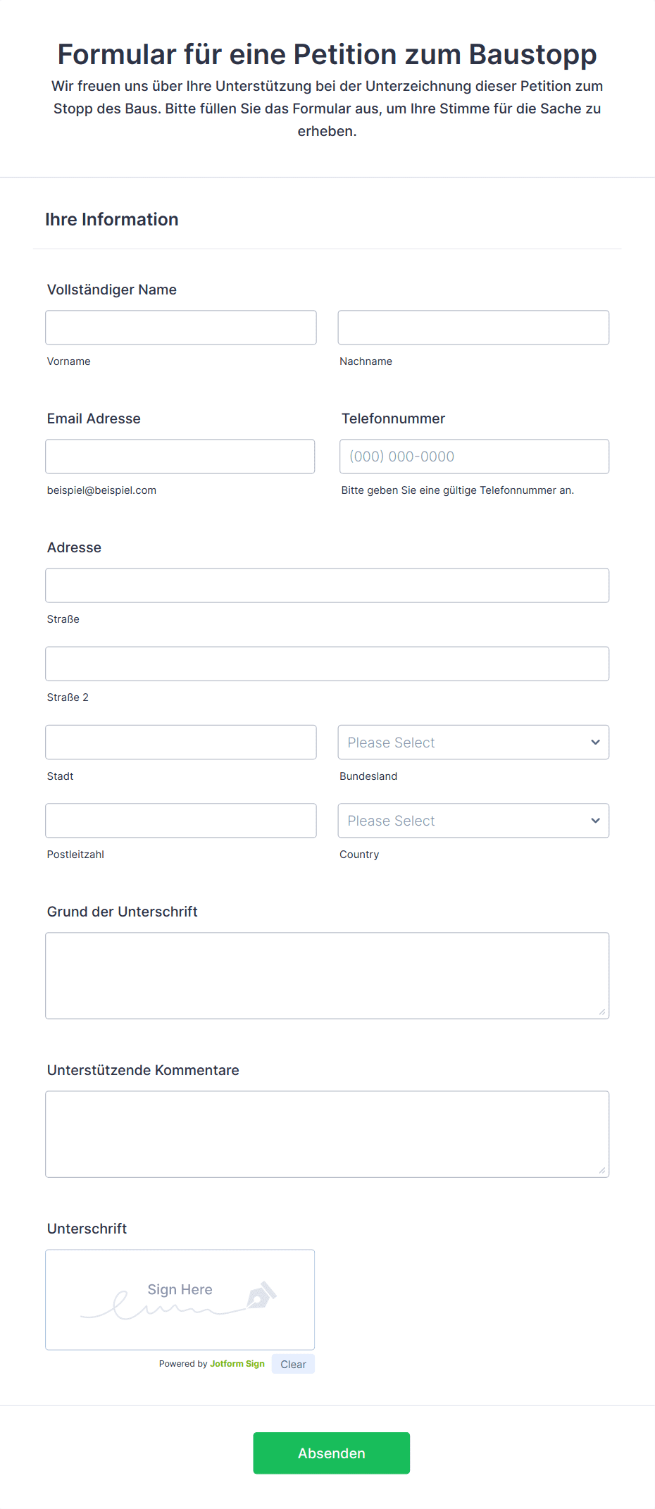Open the Jotform Sign link
The image size is (655, 1509).
pos(237,1364)
